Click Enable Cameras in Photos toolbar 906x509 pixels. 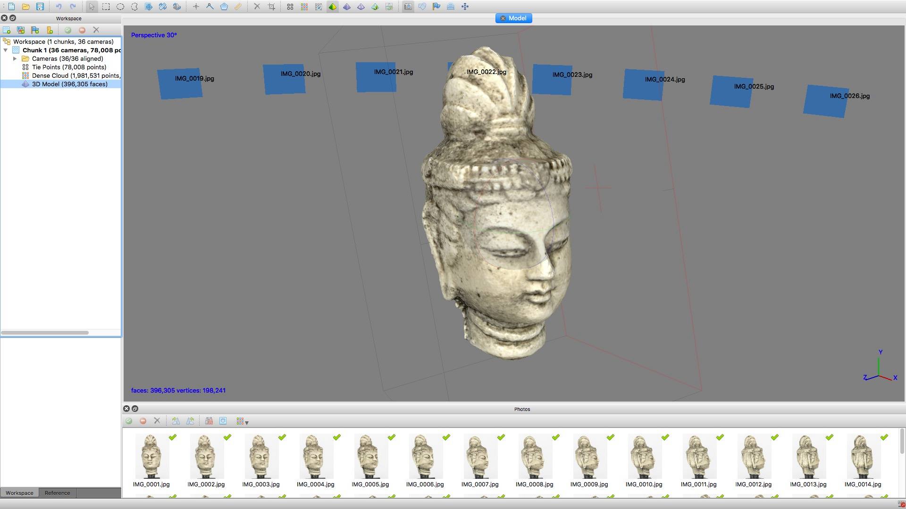tap(129, 421)
